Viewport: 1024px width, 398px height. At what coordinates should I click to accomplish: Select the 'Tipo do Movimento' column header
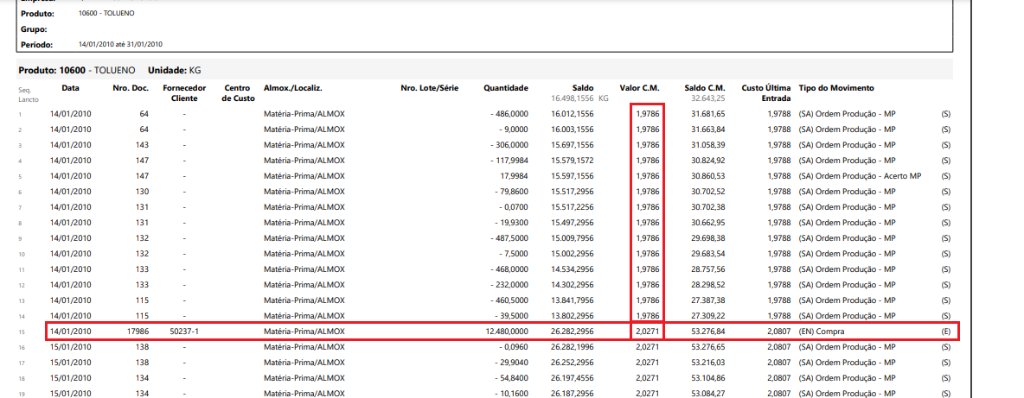point(836,88)
